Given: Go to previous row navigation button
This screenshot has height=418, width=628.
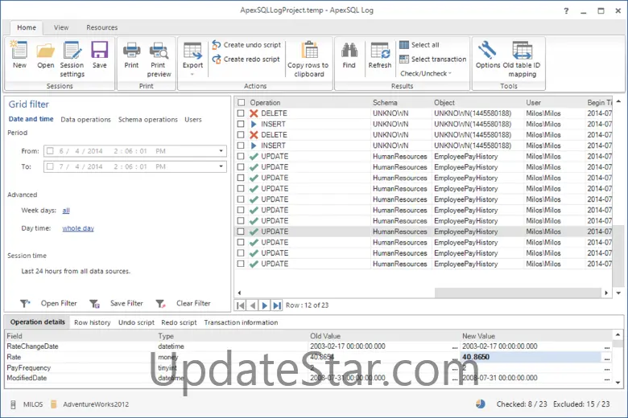Looking at the screenshot, I should click(x=253, y=305).
